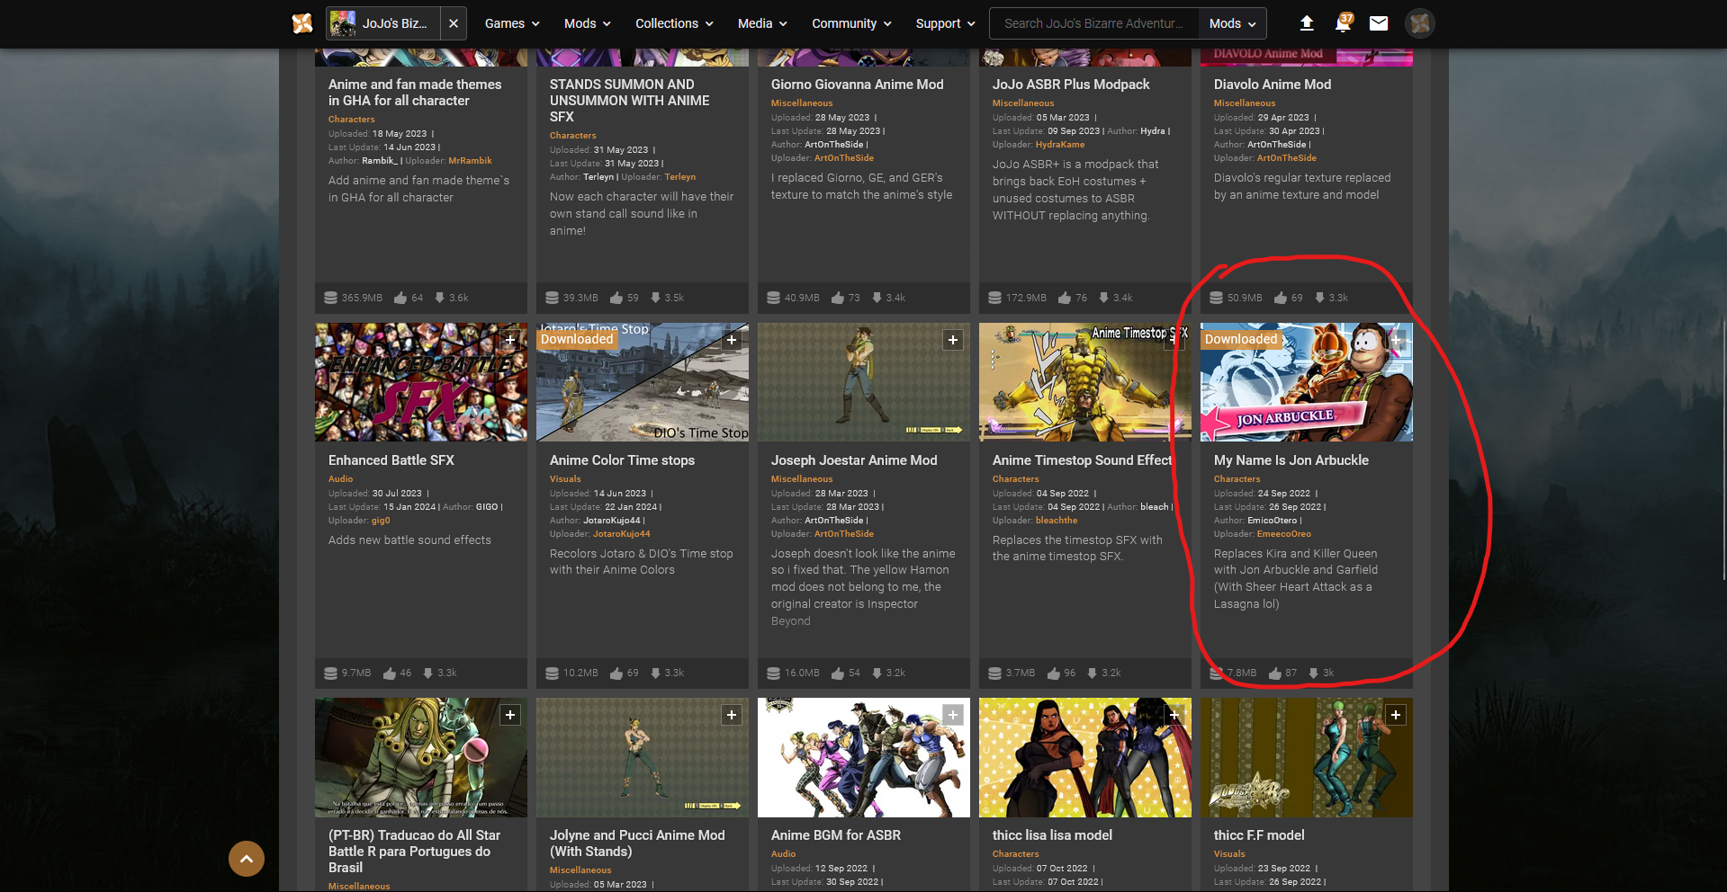Open Jolyne and Pucci Anime Mod title

pos(637,843)
